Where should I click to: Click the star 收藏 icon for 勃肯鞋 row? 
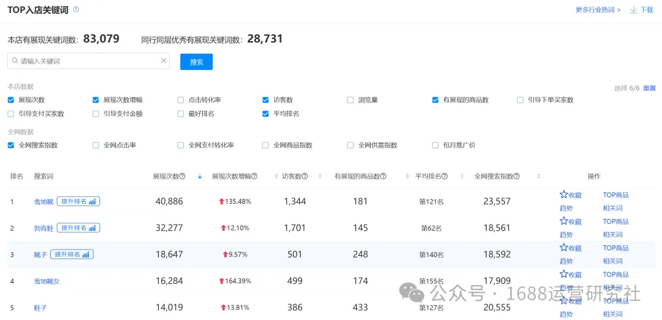tap(564, 221)
